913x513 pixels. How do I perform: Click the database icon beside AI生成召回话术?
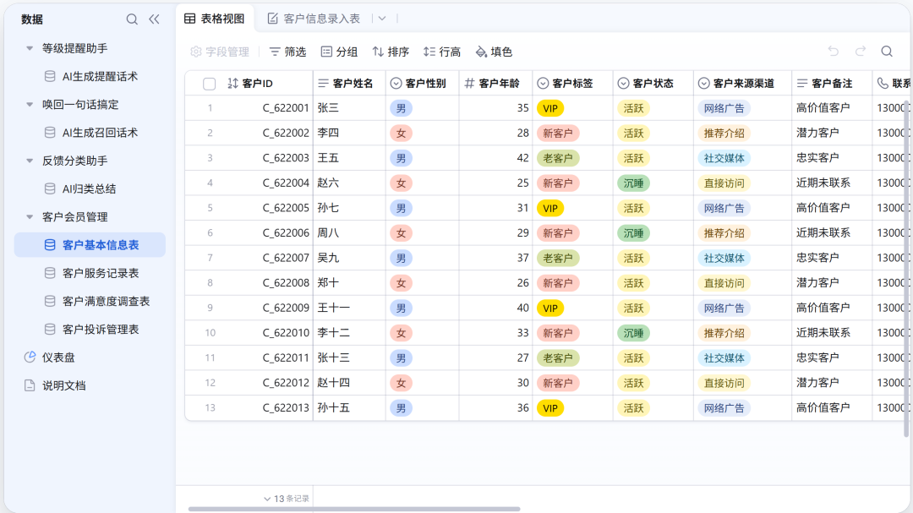pyautogui.click(x=50, y=133)
